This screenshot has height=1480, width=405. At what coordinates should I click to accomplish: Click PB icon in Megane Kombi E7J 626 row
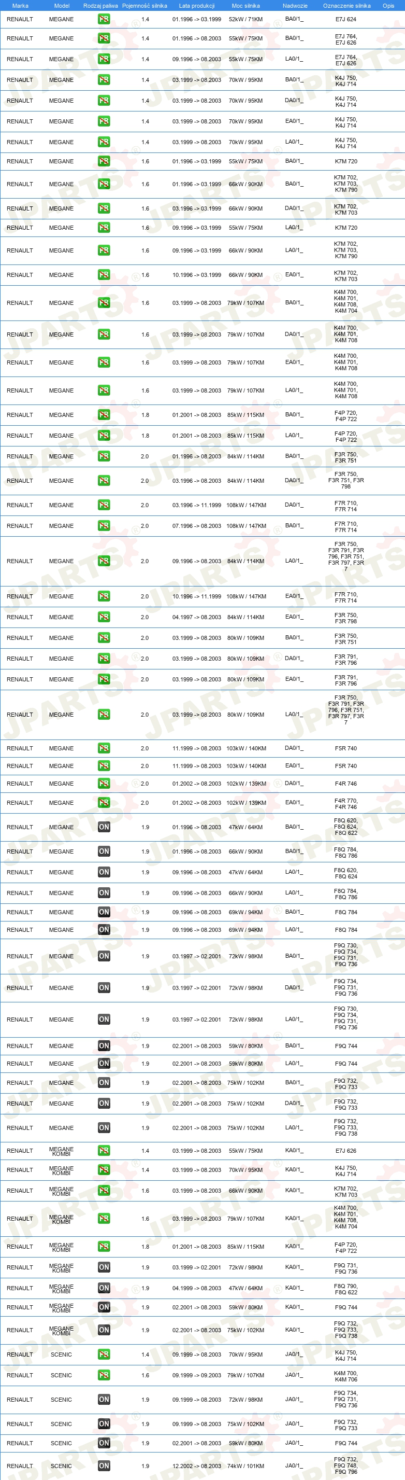(x=104, y=1151)
